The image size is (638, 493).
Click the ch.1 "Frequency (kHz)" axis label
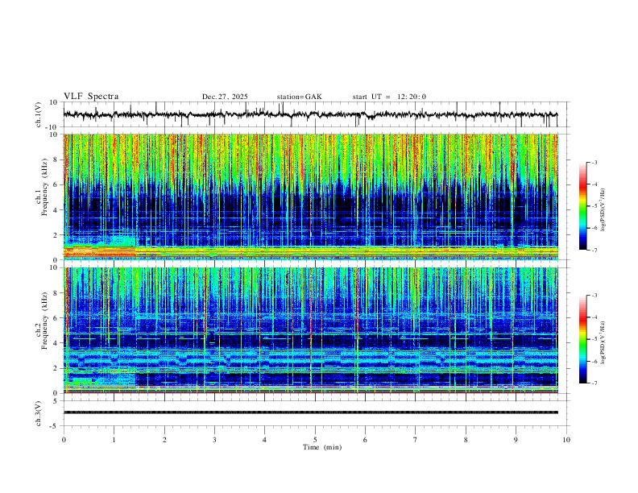(x=44, y=187)
